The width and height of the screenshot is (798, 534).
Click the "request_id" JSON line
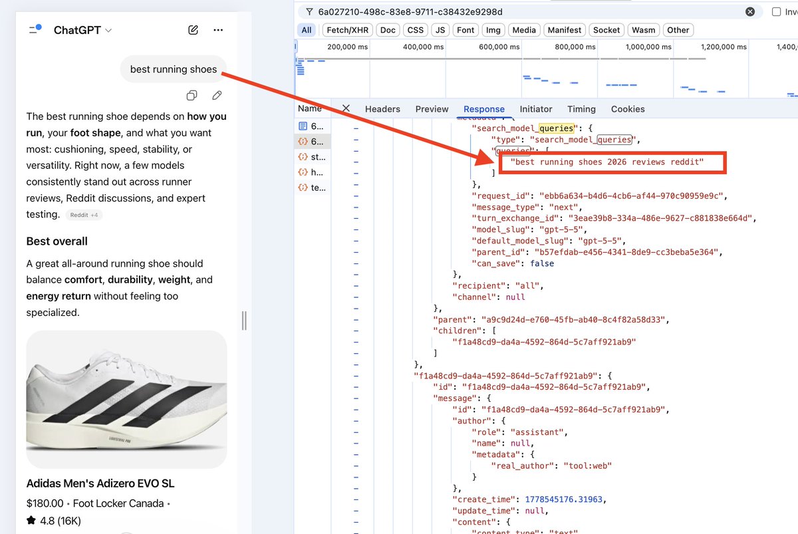(600, 196)
